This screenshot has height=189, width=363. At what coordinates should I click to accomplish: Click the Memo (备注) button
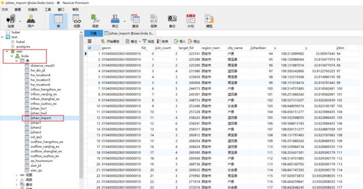point(131,41)
